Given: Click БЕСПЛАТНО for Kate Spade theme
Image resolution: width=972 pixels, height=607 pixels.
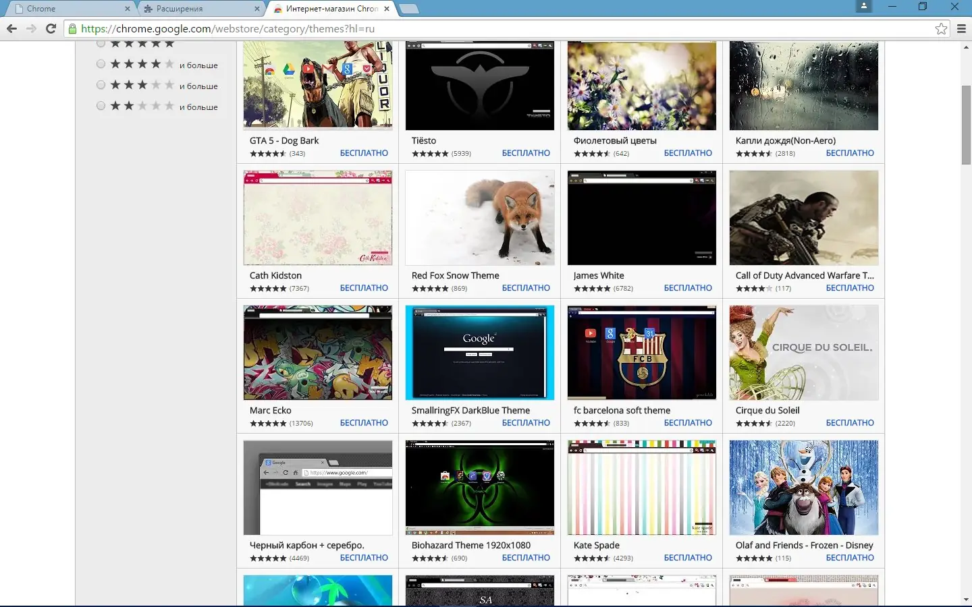Looking at the screenshot, I should tap(688, 558).
